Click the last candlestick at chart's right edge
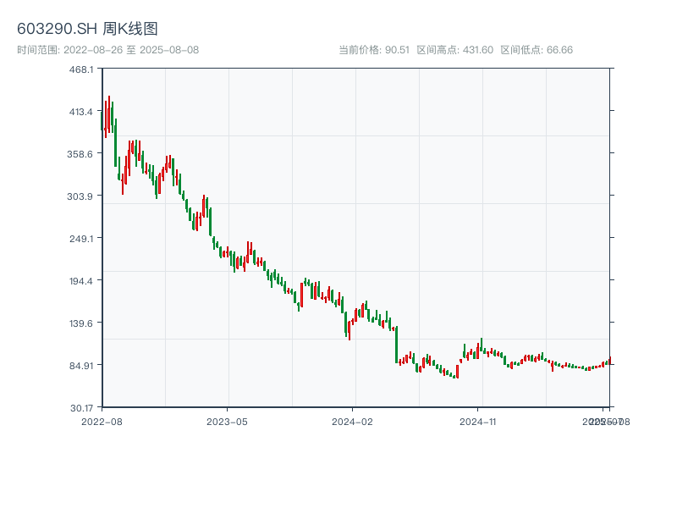The image size is (677, 508). (x=609, y=361)
